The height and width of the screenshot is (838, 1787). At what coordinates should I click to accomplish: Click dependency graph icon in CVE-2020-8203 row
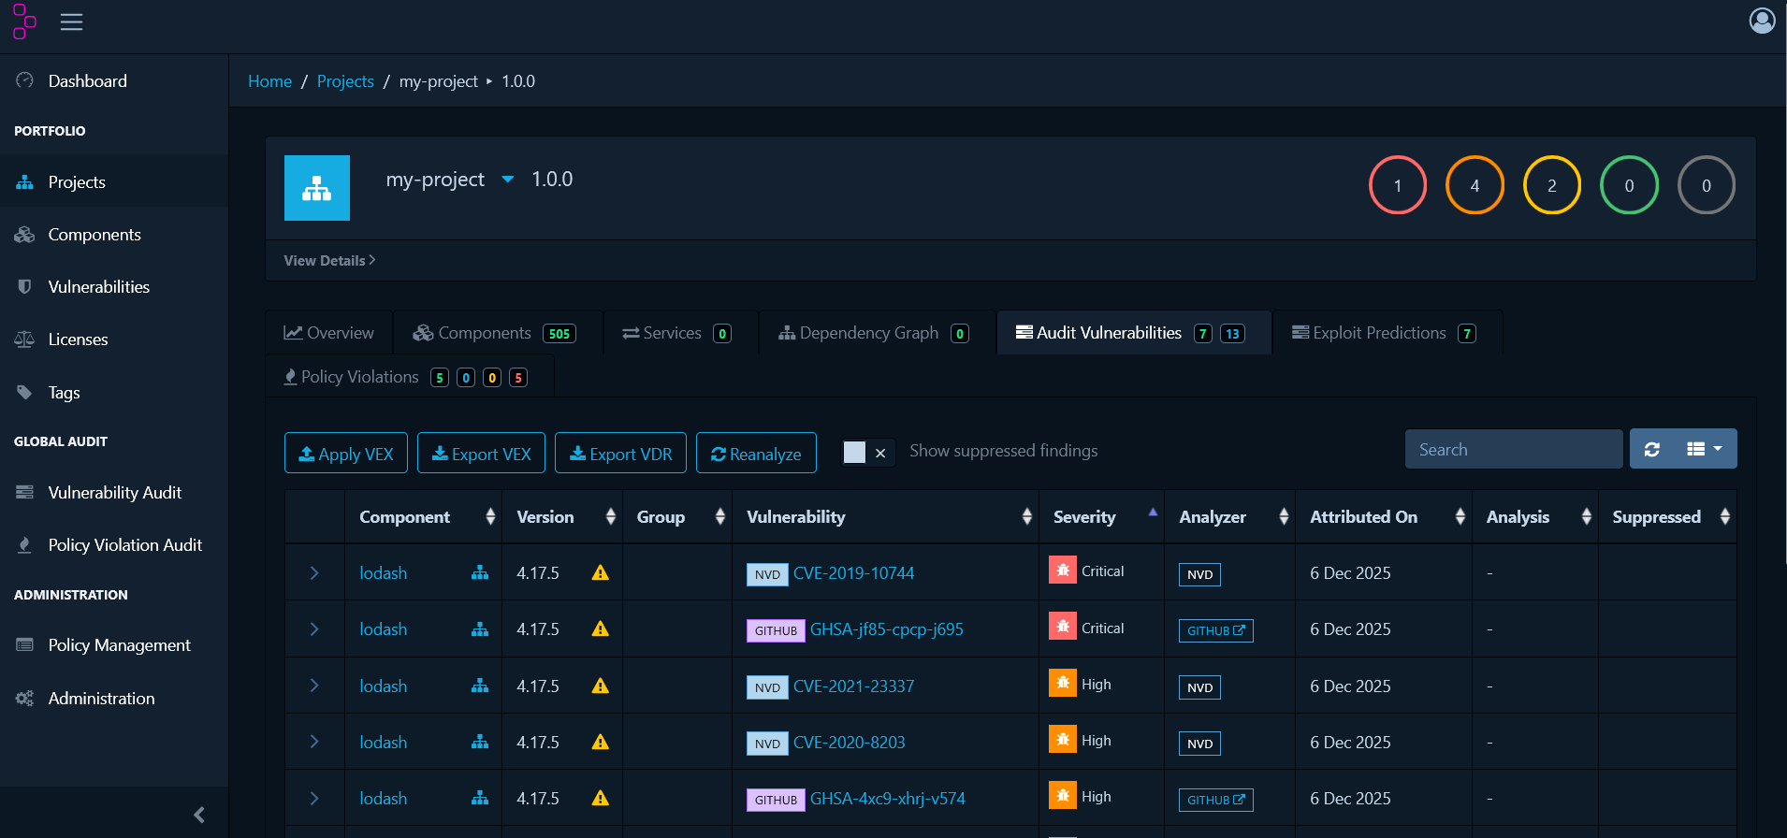click(480, 742)
